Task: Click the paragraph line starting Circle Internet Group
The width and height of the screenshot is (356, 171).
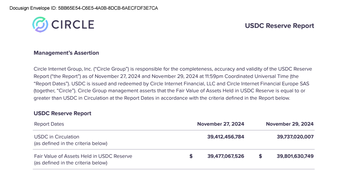Action: [173, 69]
